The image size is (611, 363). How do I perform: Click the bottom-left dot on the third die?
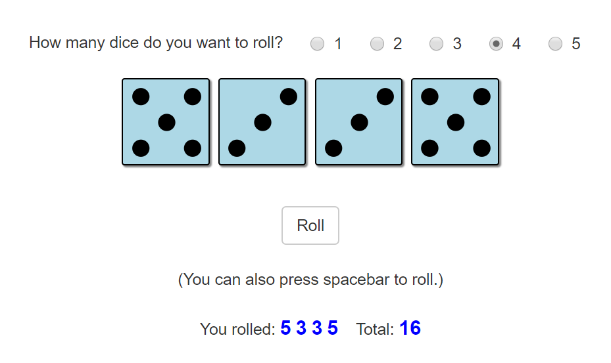pyautogui.click(x=333, y=148)
